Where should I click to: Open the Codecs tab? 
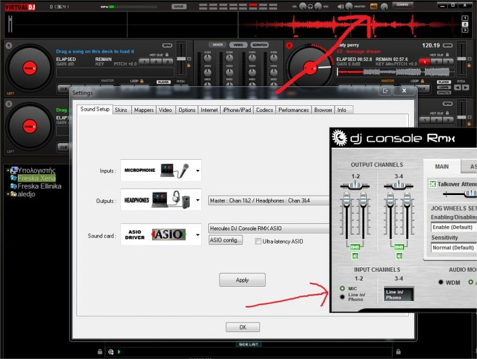[x=265, y=110]
